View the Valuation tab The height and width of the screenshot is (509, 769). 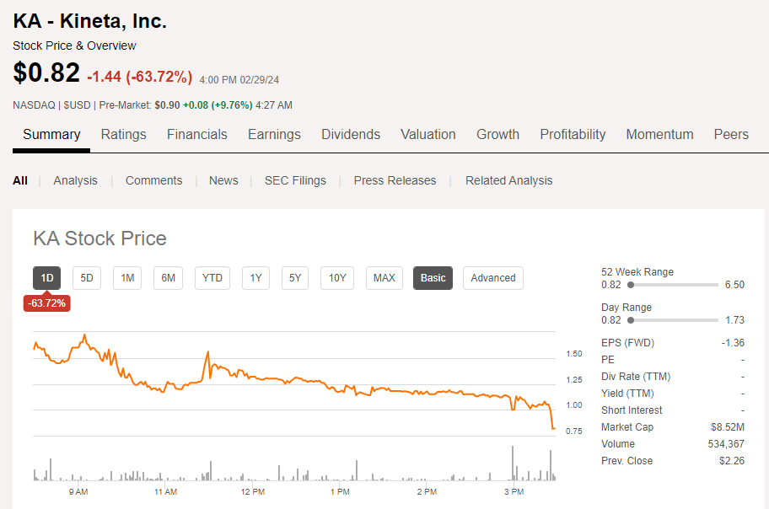point(428,134)
